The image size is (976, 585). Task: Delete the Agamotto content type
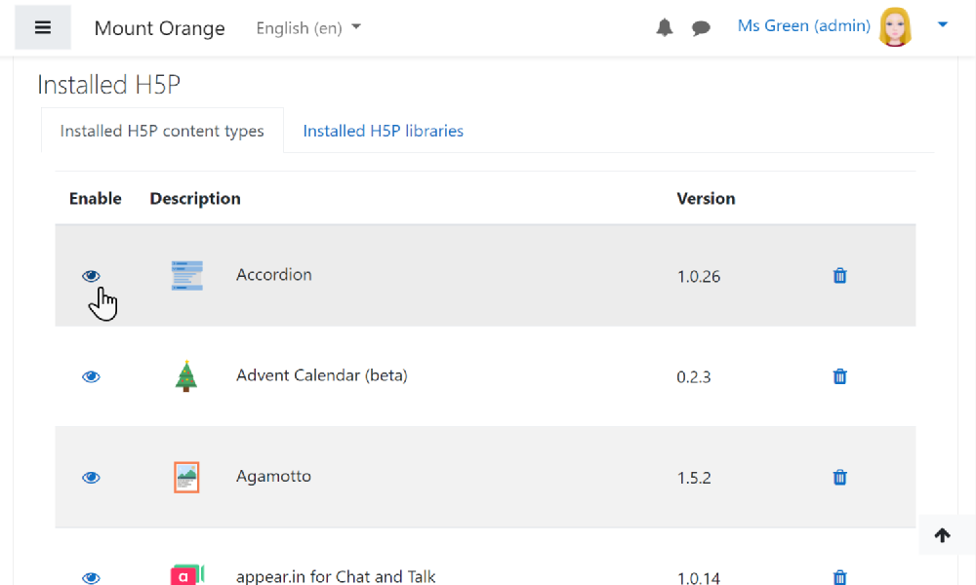pyautogui.click(x=839, y=477)
